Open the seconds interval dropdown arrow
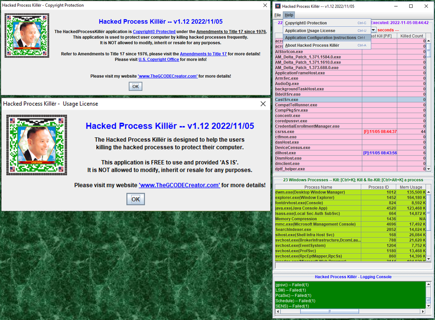The height and width of the screenshot is (320, 435). pyautogui.click(x=373, y=30)
